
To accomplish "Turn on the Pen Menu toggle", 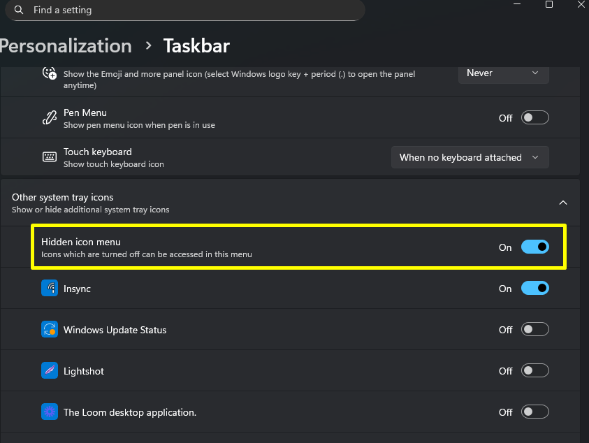I will click(535, 118).
